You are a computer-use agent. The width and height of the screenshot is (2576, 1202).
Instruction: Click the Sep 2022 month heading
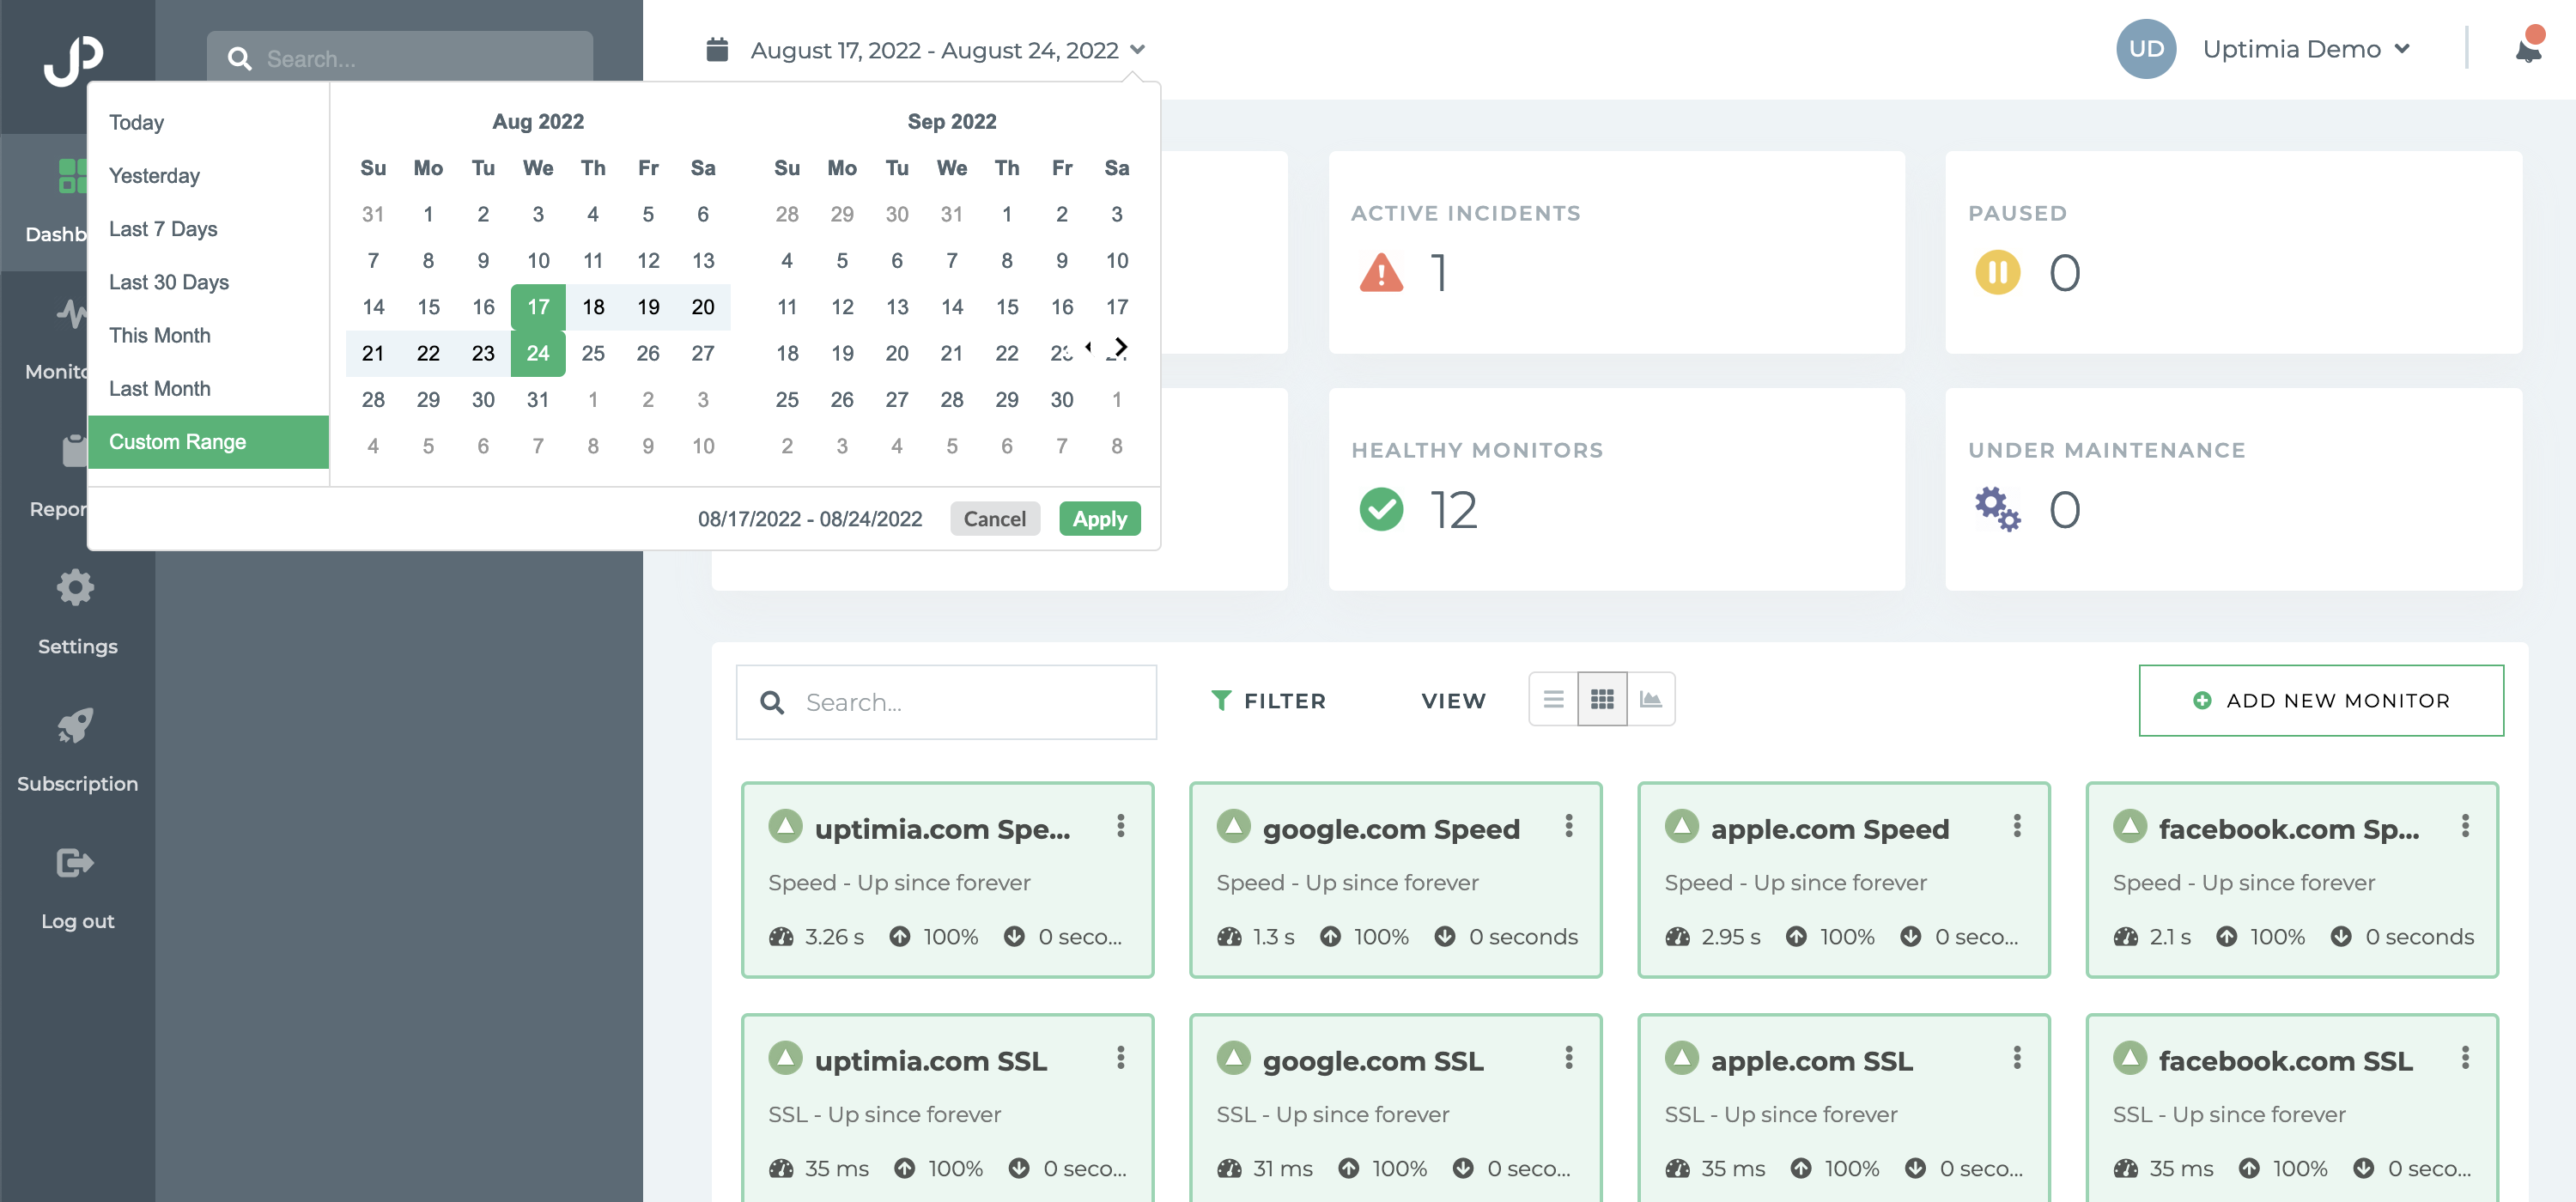pyautogui.click(x=951, y=121)
